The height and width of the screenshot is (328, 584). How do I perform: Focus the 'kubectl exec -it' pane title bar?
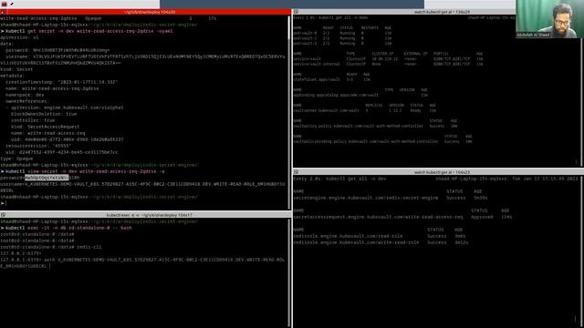(145, 215)
